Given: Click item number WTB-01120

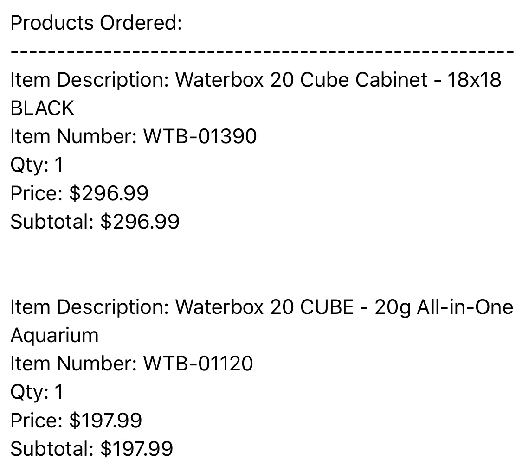Looking at the screenshot, I should coord(198,363).
